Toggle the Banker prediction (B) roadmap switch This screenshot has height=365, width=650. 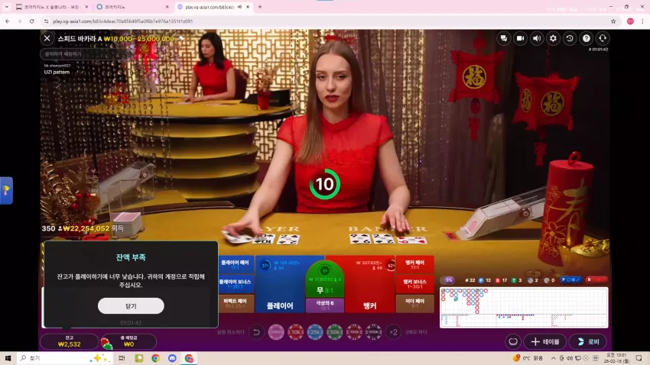596,280
